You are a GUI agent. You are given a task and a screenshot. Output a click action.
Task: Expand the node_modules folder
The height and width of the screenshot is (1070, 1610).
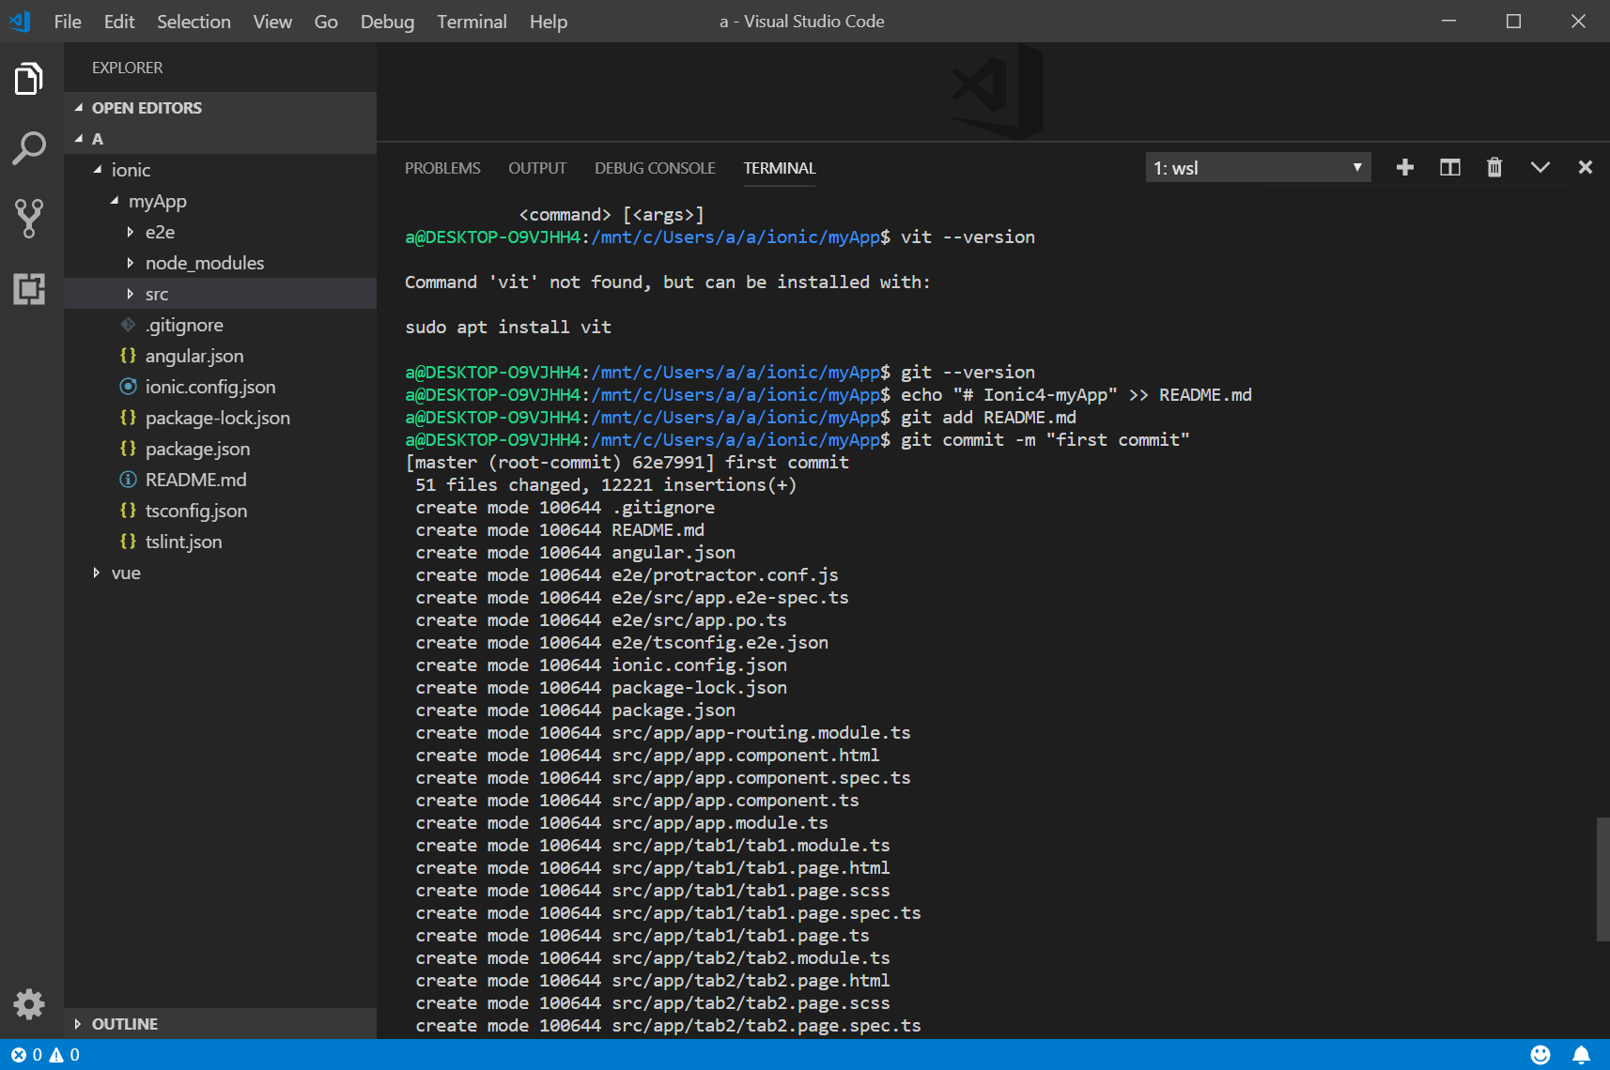pos(204,263)
